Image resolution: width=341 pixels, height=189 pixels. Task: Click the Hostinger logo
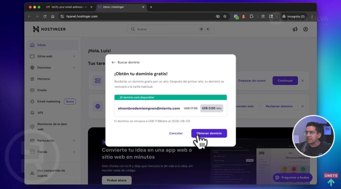coord(49,29)
